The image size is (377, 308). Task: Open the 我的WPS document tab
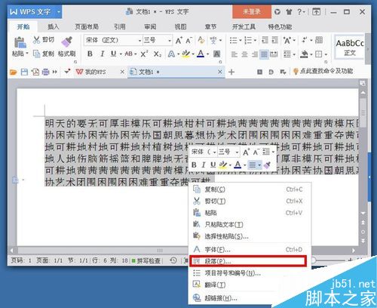pos(95,72)
